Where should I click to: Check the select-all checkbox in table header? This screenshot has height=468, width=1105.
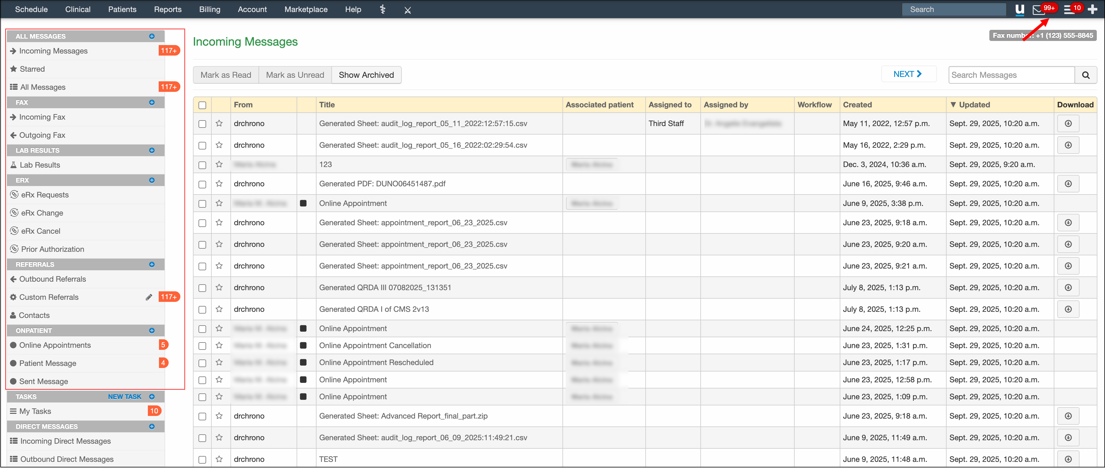pos(203,105)
